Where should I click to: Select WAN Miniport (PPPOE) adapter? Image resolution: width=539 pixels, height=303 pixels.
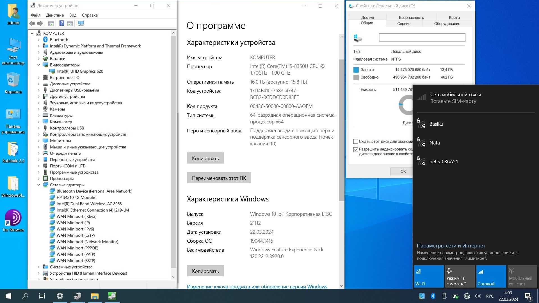click(x=77, y=248)
